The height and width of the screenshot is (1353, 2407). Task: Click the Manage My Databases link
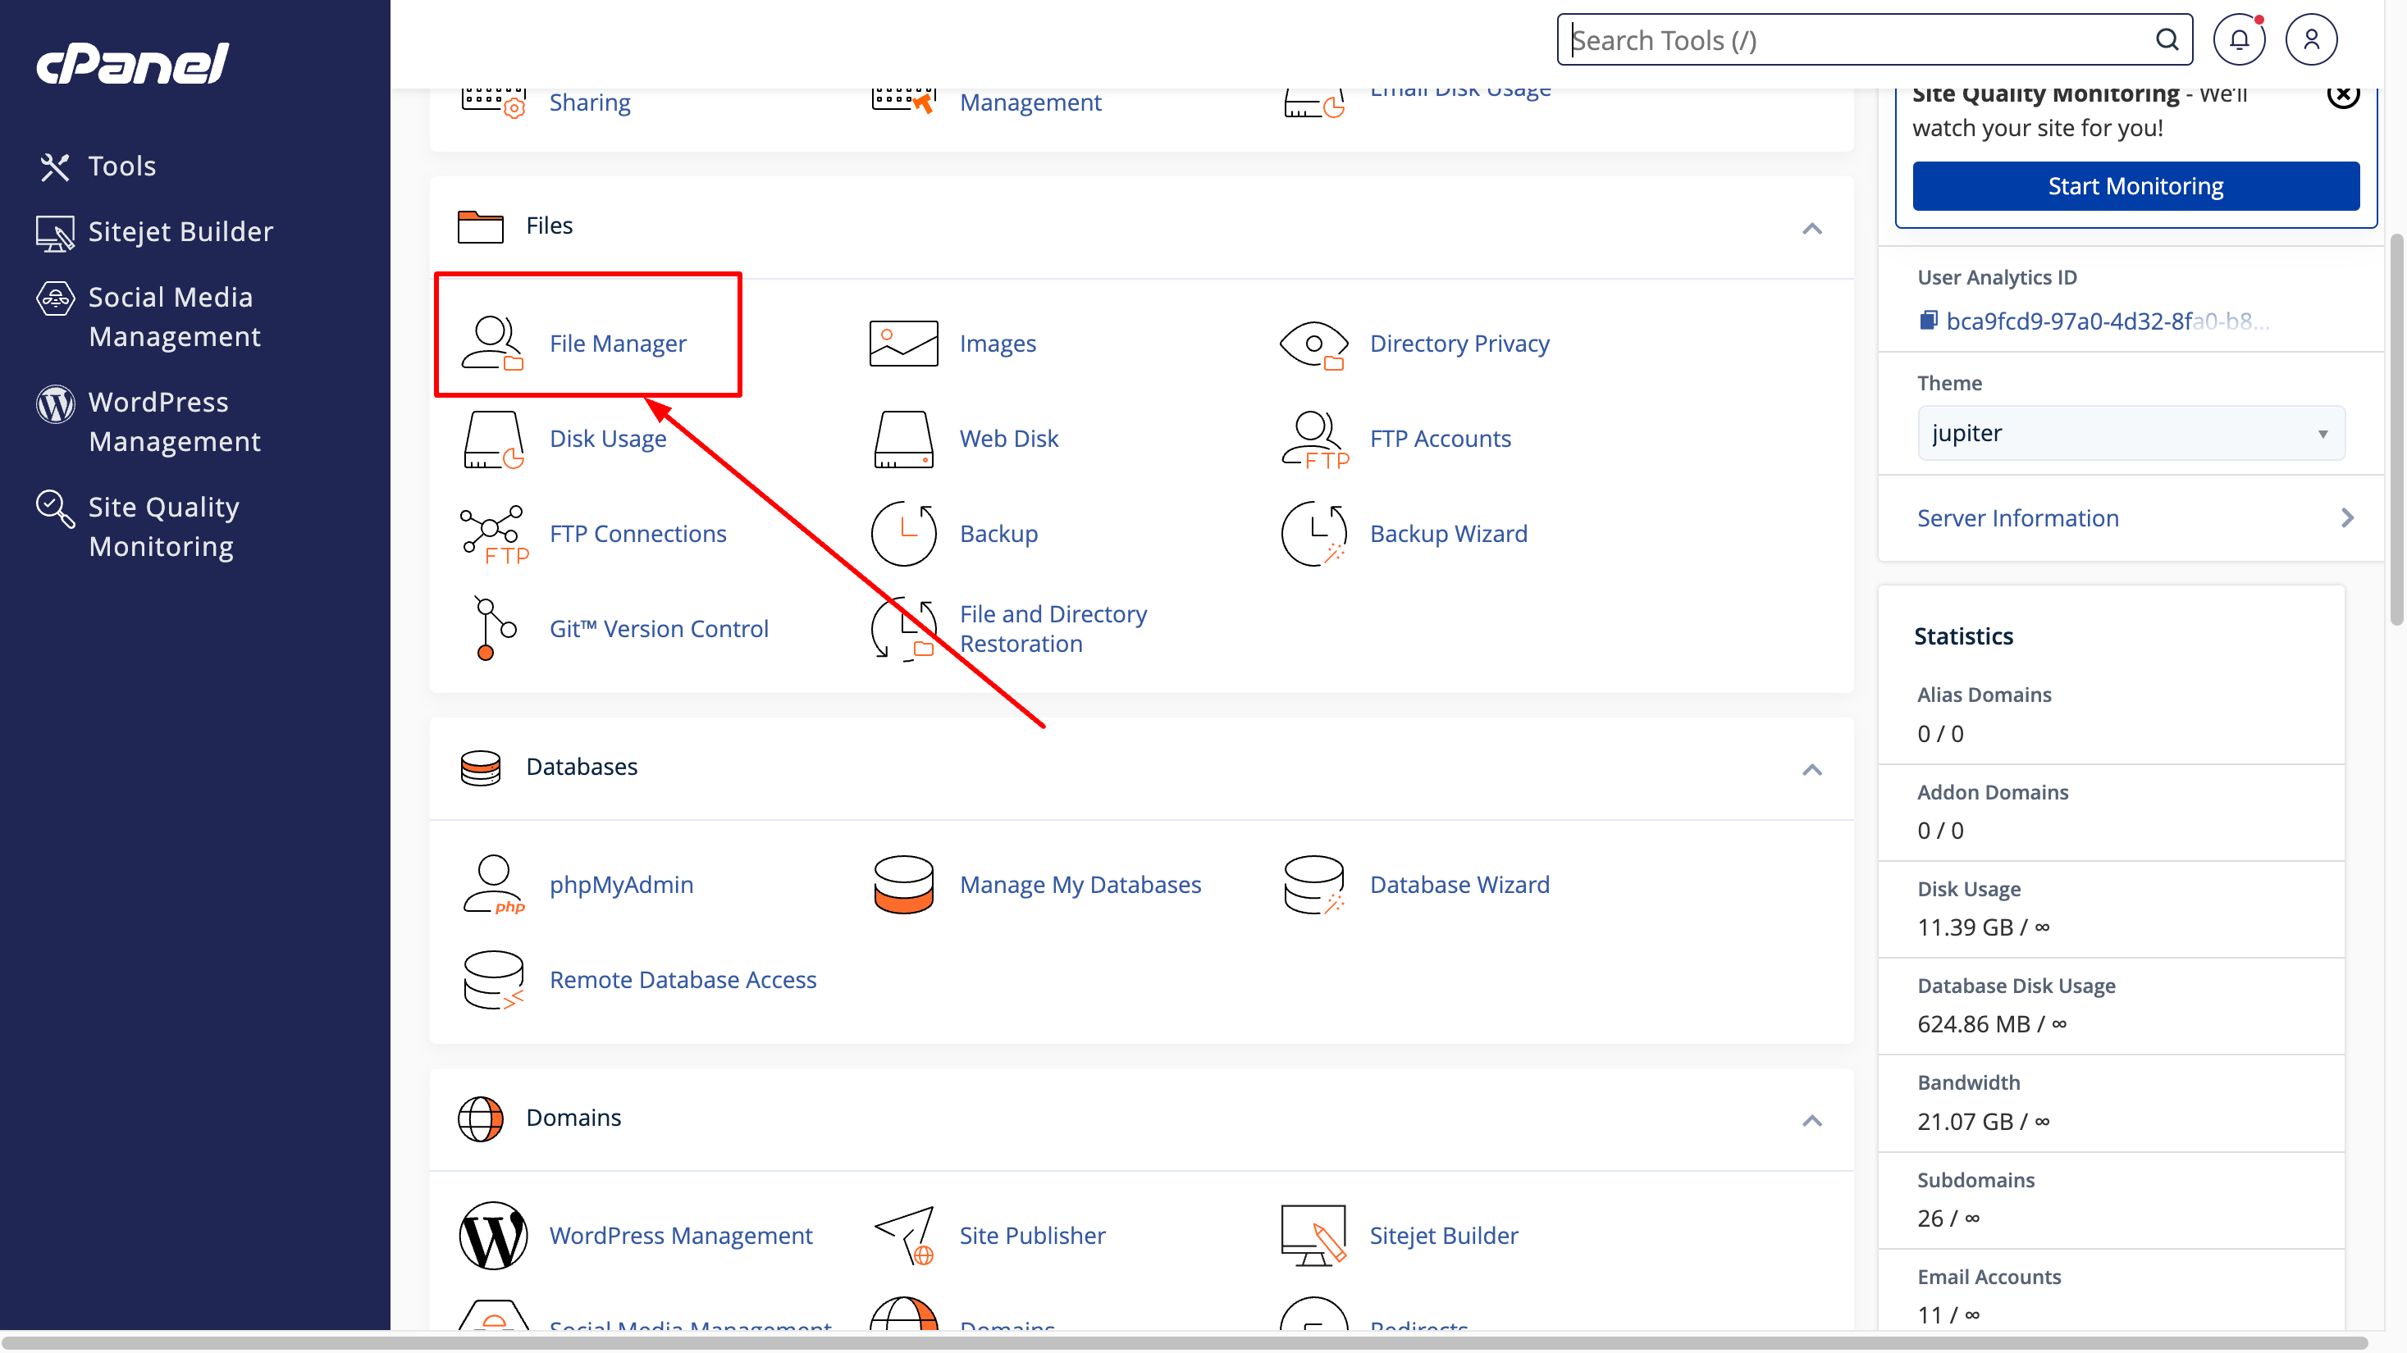[x=1080, y=884]
